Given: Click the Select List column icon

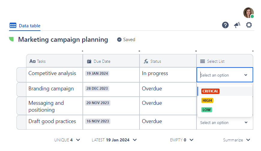Looking at the screenshot, I should pyautogui.click(x=202, y=61).
